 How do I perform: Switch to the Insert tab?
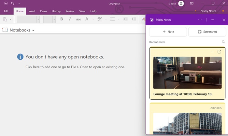(32, 11)
